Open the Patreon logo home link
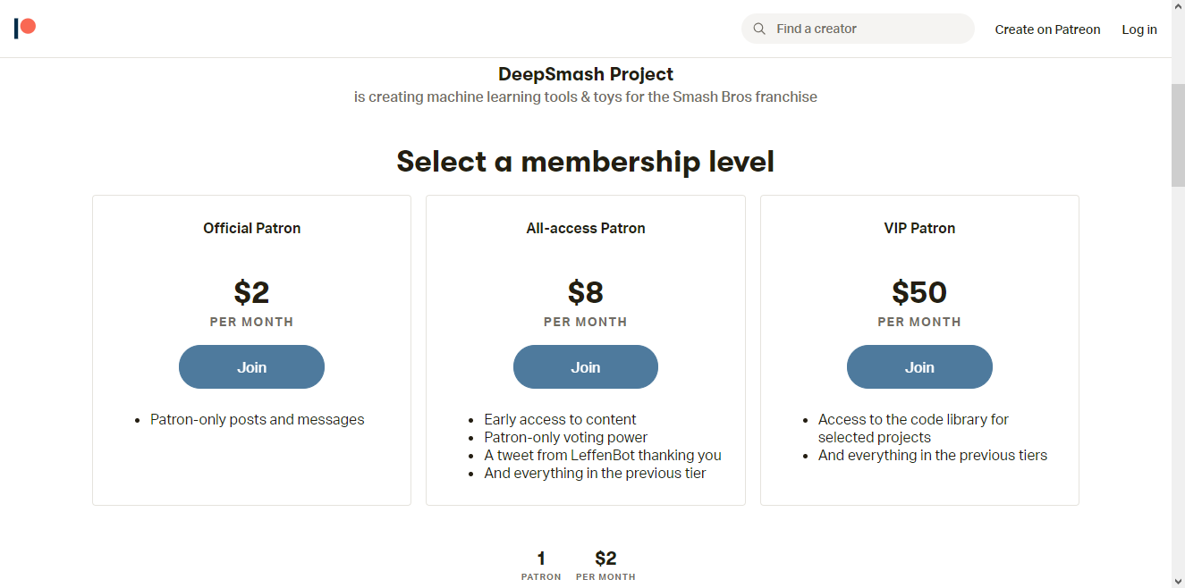Viewport: 1185px width, 588px height. [25, 29]
